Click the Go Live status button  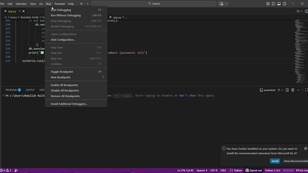pos(302,170)
